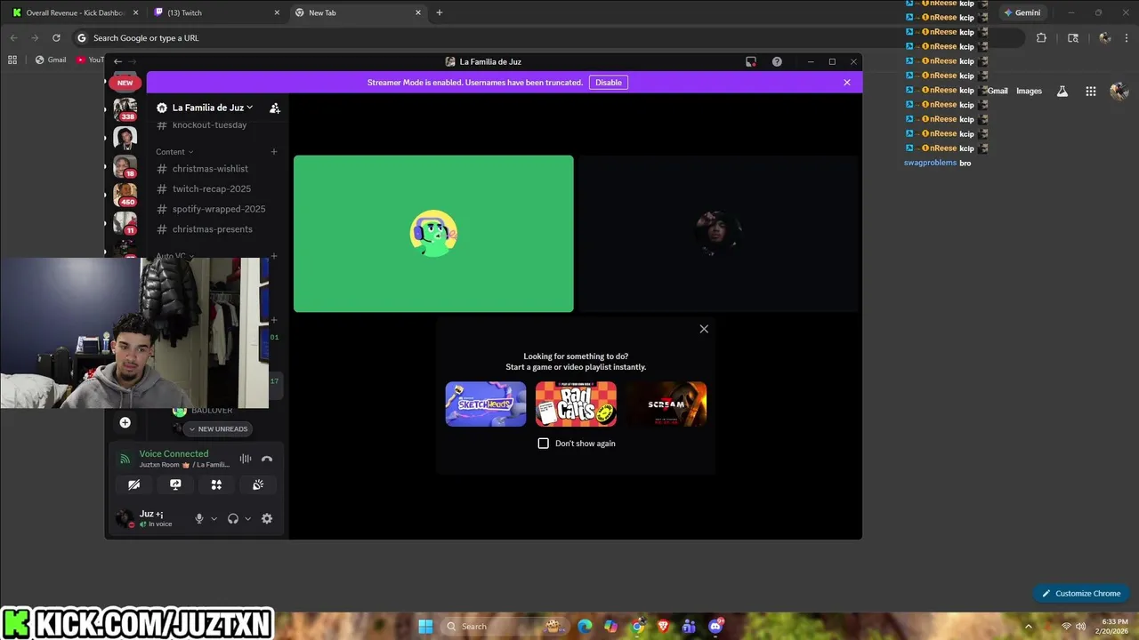Open the Discord help icon
This screenshot has height=640, width=1139.
(x=777, y=61)
